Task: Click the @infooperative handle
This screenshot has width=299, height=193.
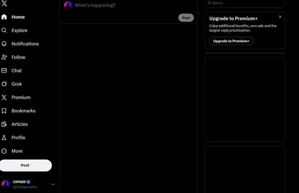Action: coord(25,187)
